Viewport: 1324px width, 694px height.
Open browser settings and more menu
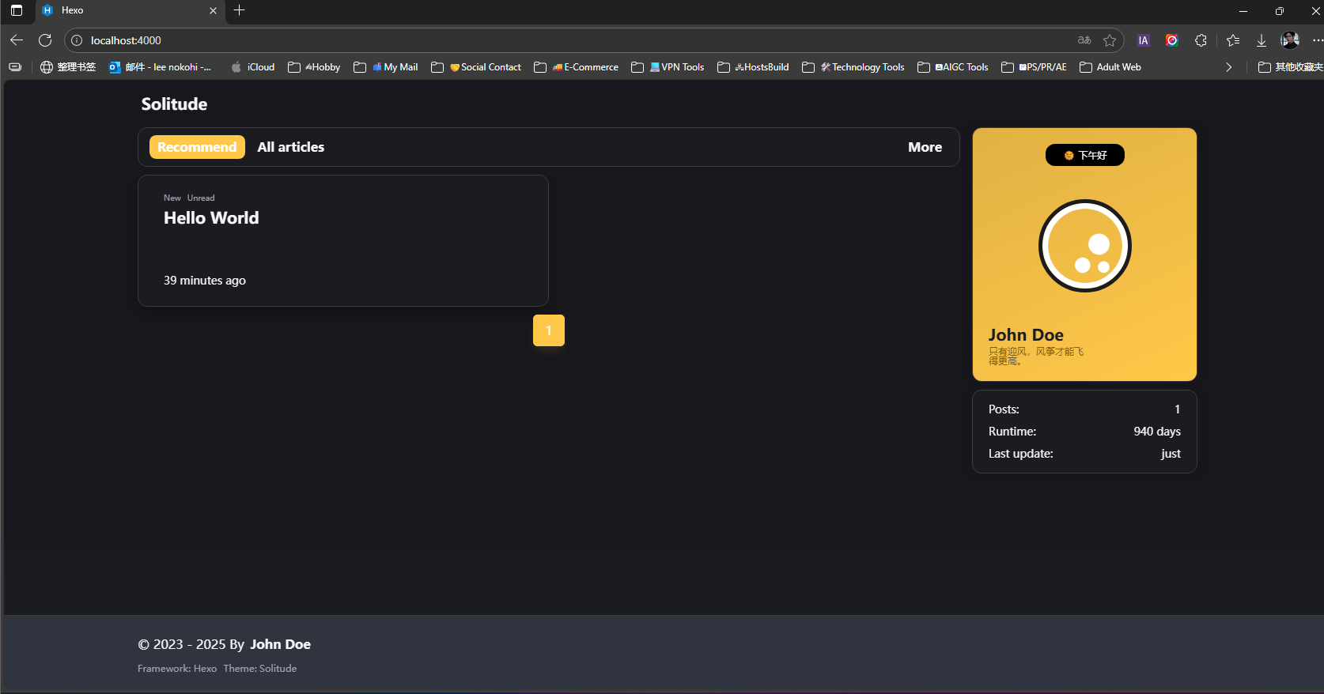1317,40
